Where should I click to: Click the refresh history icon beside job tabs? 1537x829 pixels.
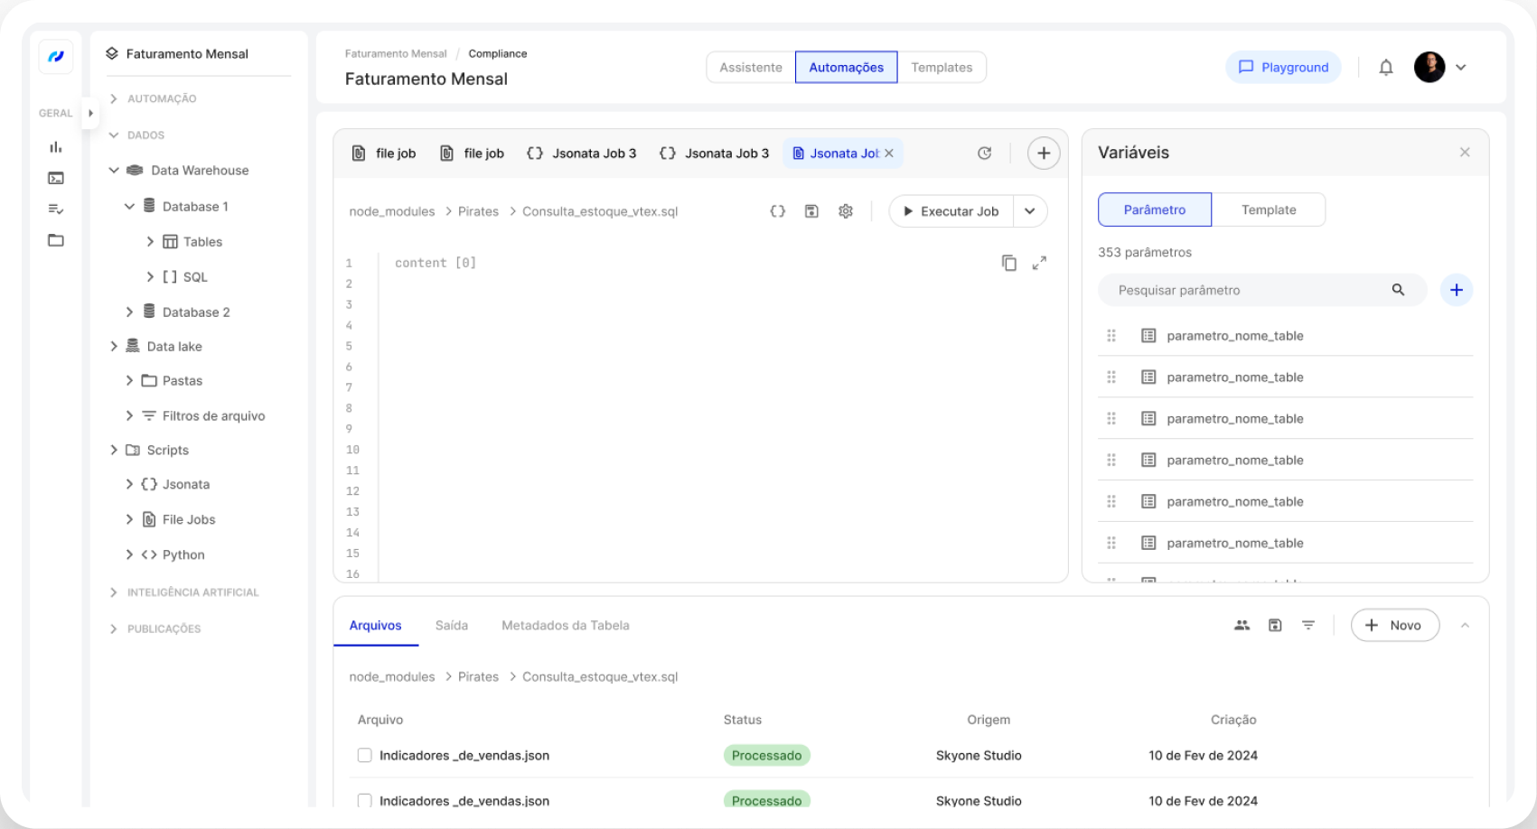(x=984, y=154)
